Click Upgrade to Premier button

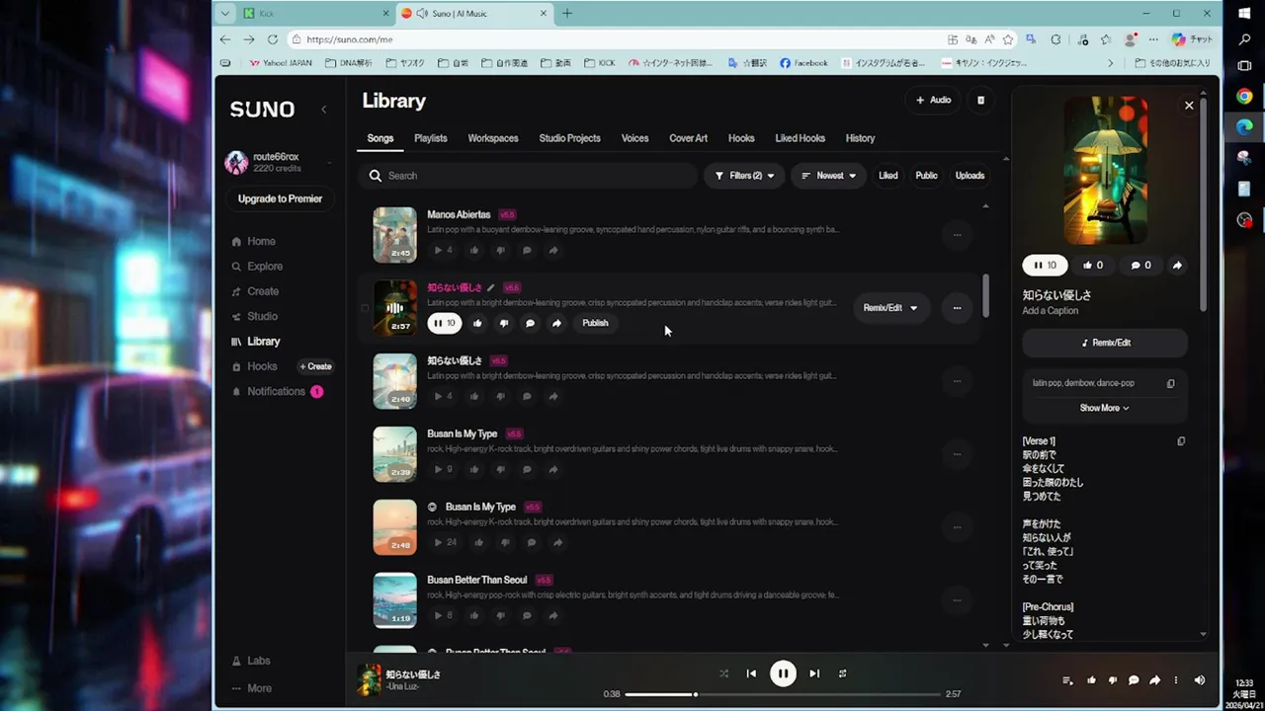[280, 198]
